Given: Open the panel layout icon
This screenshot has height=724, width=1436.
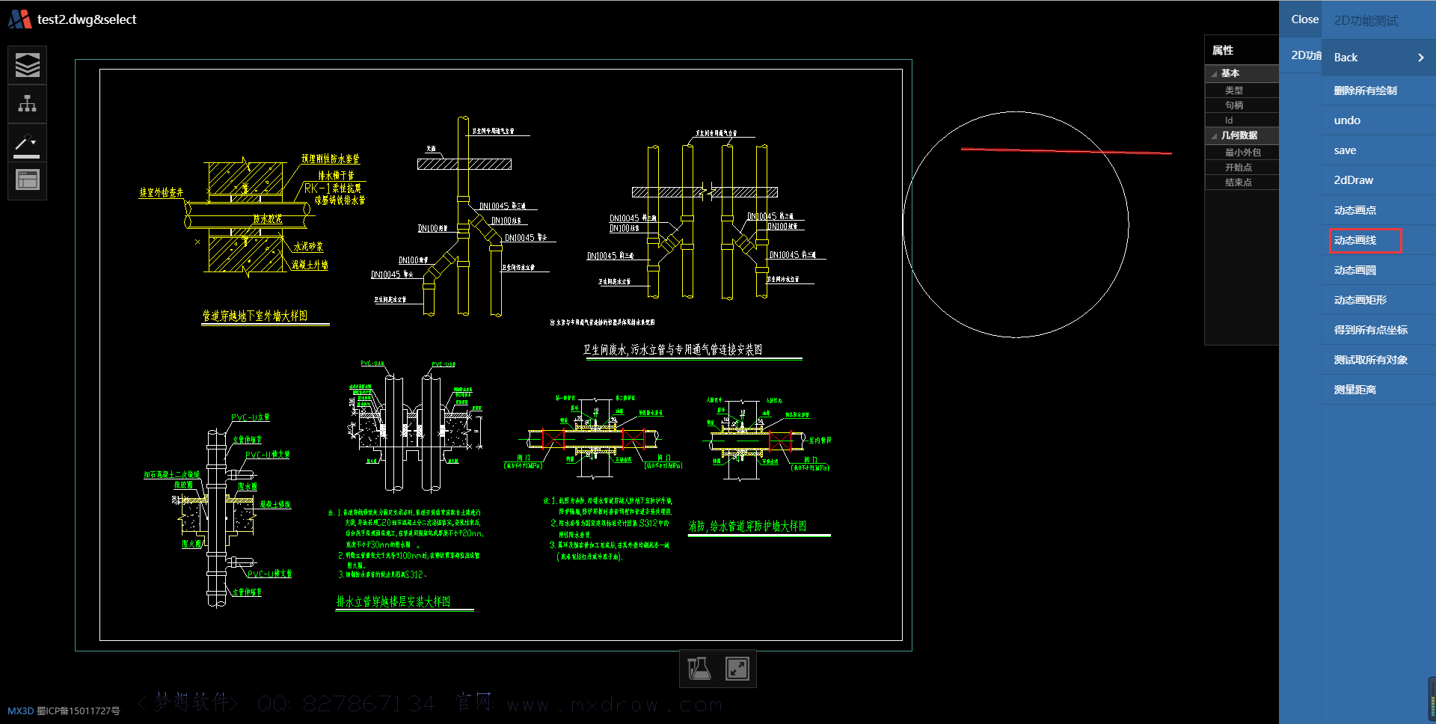Looking at the screenshot, I should pyautogui.click(x=28, y=180).
